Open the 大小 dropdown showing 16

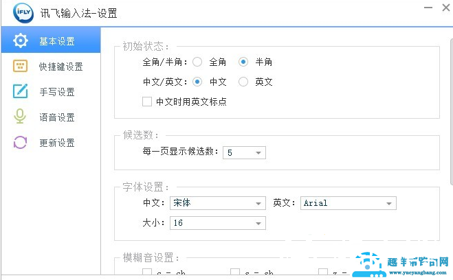click(217, 223)
